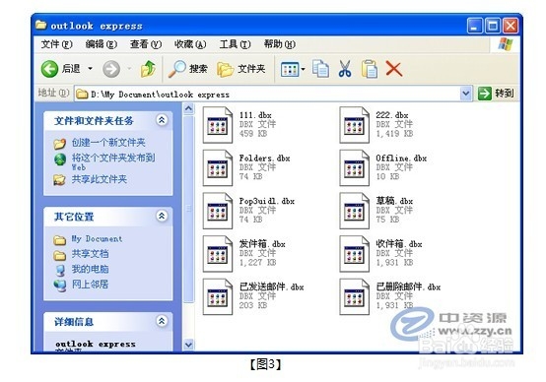Click the sidebar scrollbar up arrow
This screenshot has width=546, height=382.
[188, 109]
